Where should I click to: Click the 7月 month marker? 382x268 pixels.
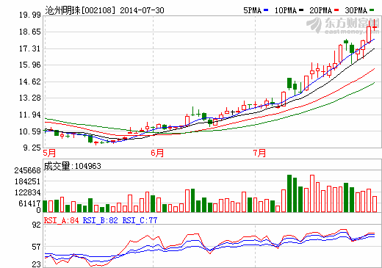click(259, 153)
